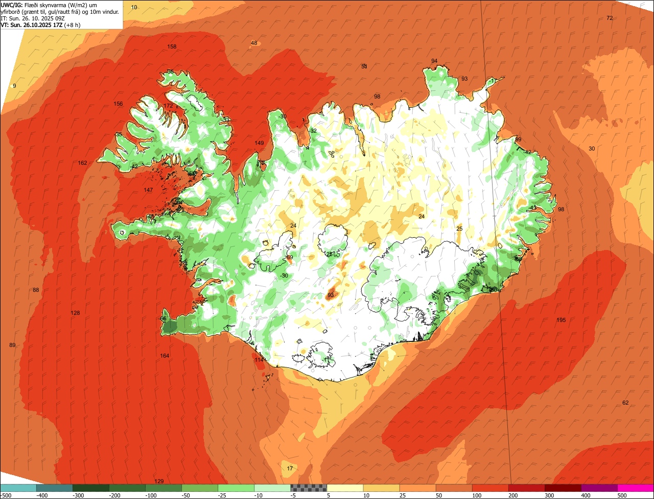Click the map value 156
654x499 pixels.
point(118,104)
